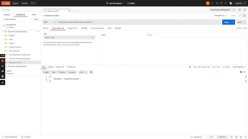Open tab options ellipsis next to plus
248x139 pixels.
77,11
